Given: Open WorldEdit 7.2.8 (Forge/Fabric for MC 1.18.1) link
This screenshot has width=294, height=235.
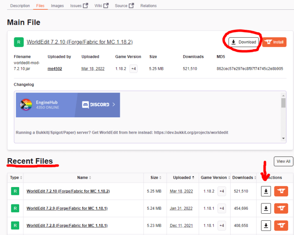Looking at the screenshot, I should [x=67, y=226].
